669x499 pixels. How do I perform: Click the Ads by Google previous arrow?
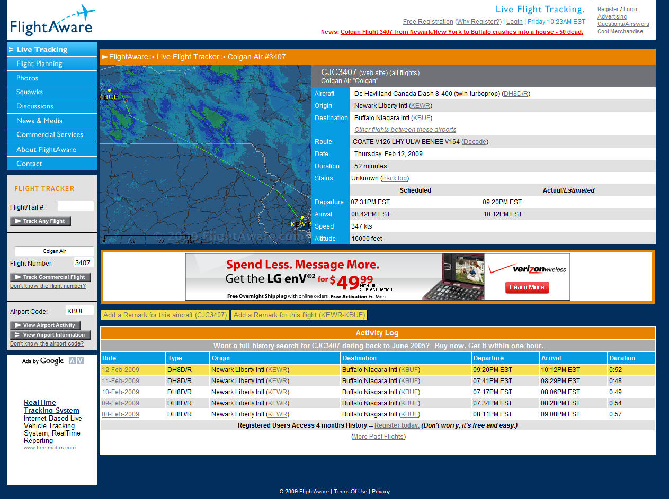(x=73, y=361)
